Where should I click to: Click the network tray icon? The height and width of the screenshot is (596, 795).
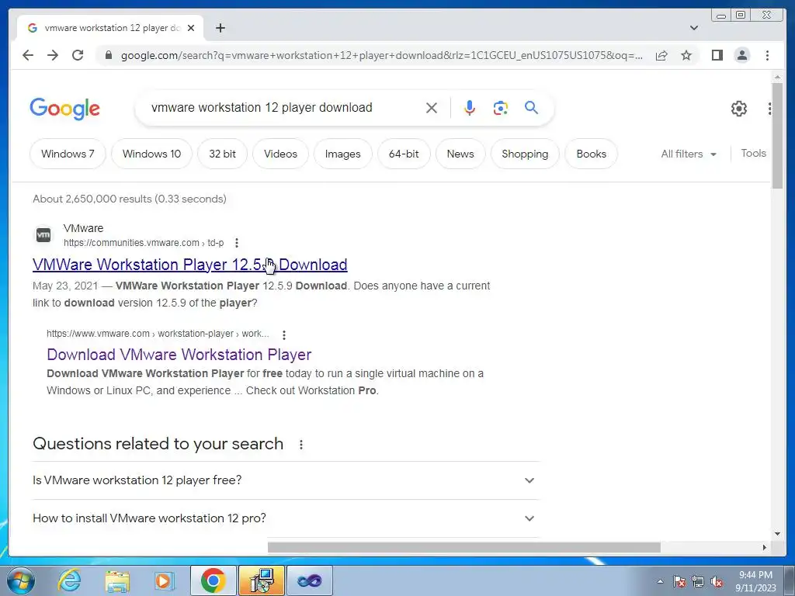pyautogui.click(x=698, y=581)
